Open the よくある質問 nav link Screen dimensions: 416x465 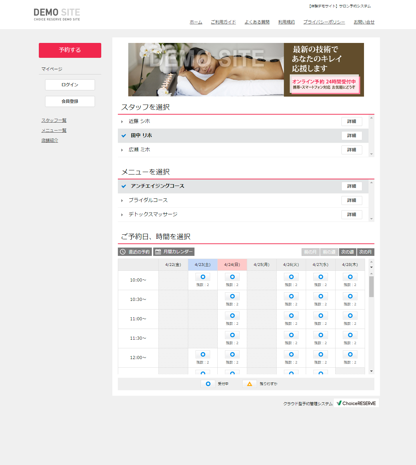[257, 22]
